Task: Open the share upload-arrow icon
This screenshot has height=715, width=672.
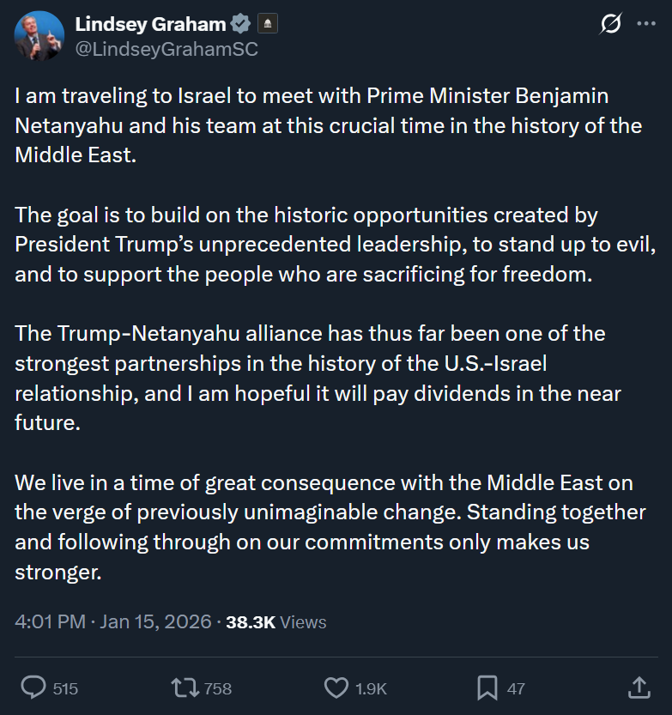Action: point(639,688)
